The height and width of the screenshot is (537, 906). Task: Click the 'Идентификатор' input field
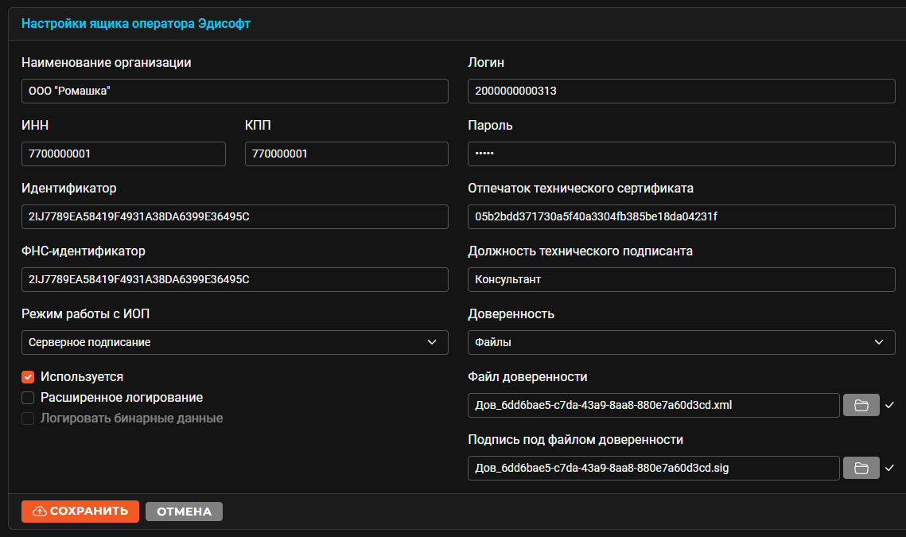235,216
